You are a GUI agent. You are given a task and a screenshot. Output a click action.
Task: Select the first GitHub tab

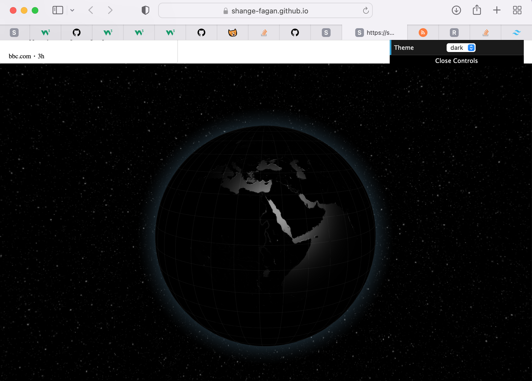[77, 32]
